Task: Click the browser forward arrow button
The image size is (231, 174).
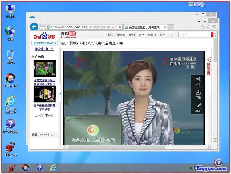Action: click(42, 27)
